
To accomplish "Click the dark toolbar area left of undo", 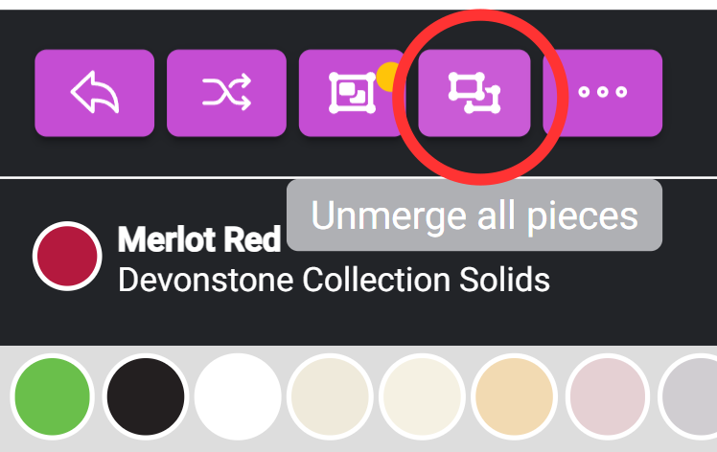I will [x=16, y=92].
